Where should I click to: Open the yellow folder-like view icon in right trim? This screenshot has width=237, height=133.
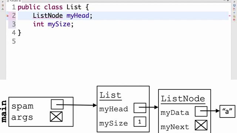click(x=234, y=16)
